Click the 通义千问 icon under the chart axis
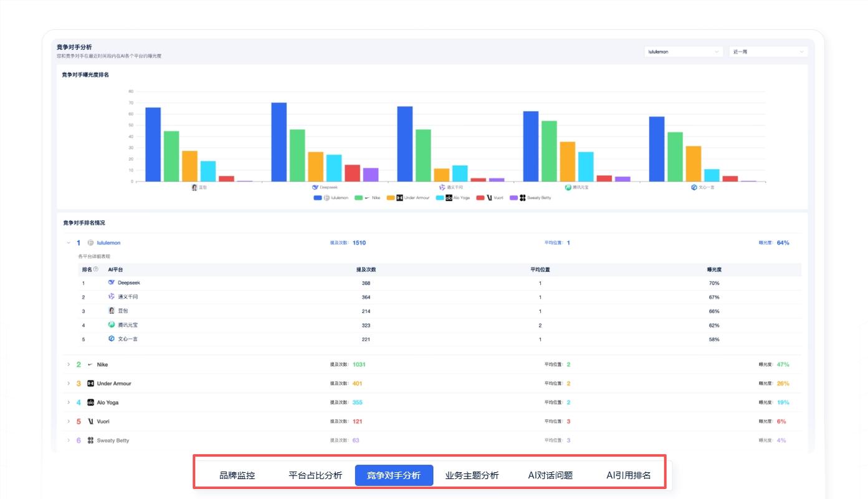Screen dimensions: 868x499 point(442,187)
